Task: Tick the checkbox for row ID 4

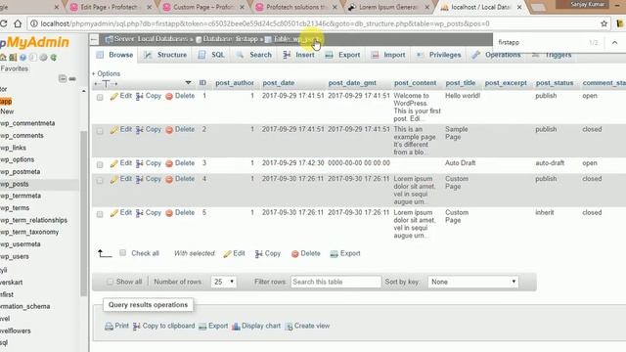Action: coord(100,180)
